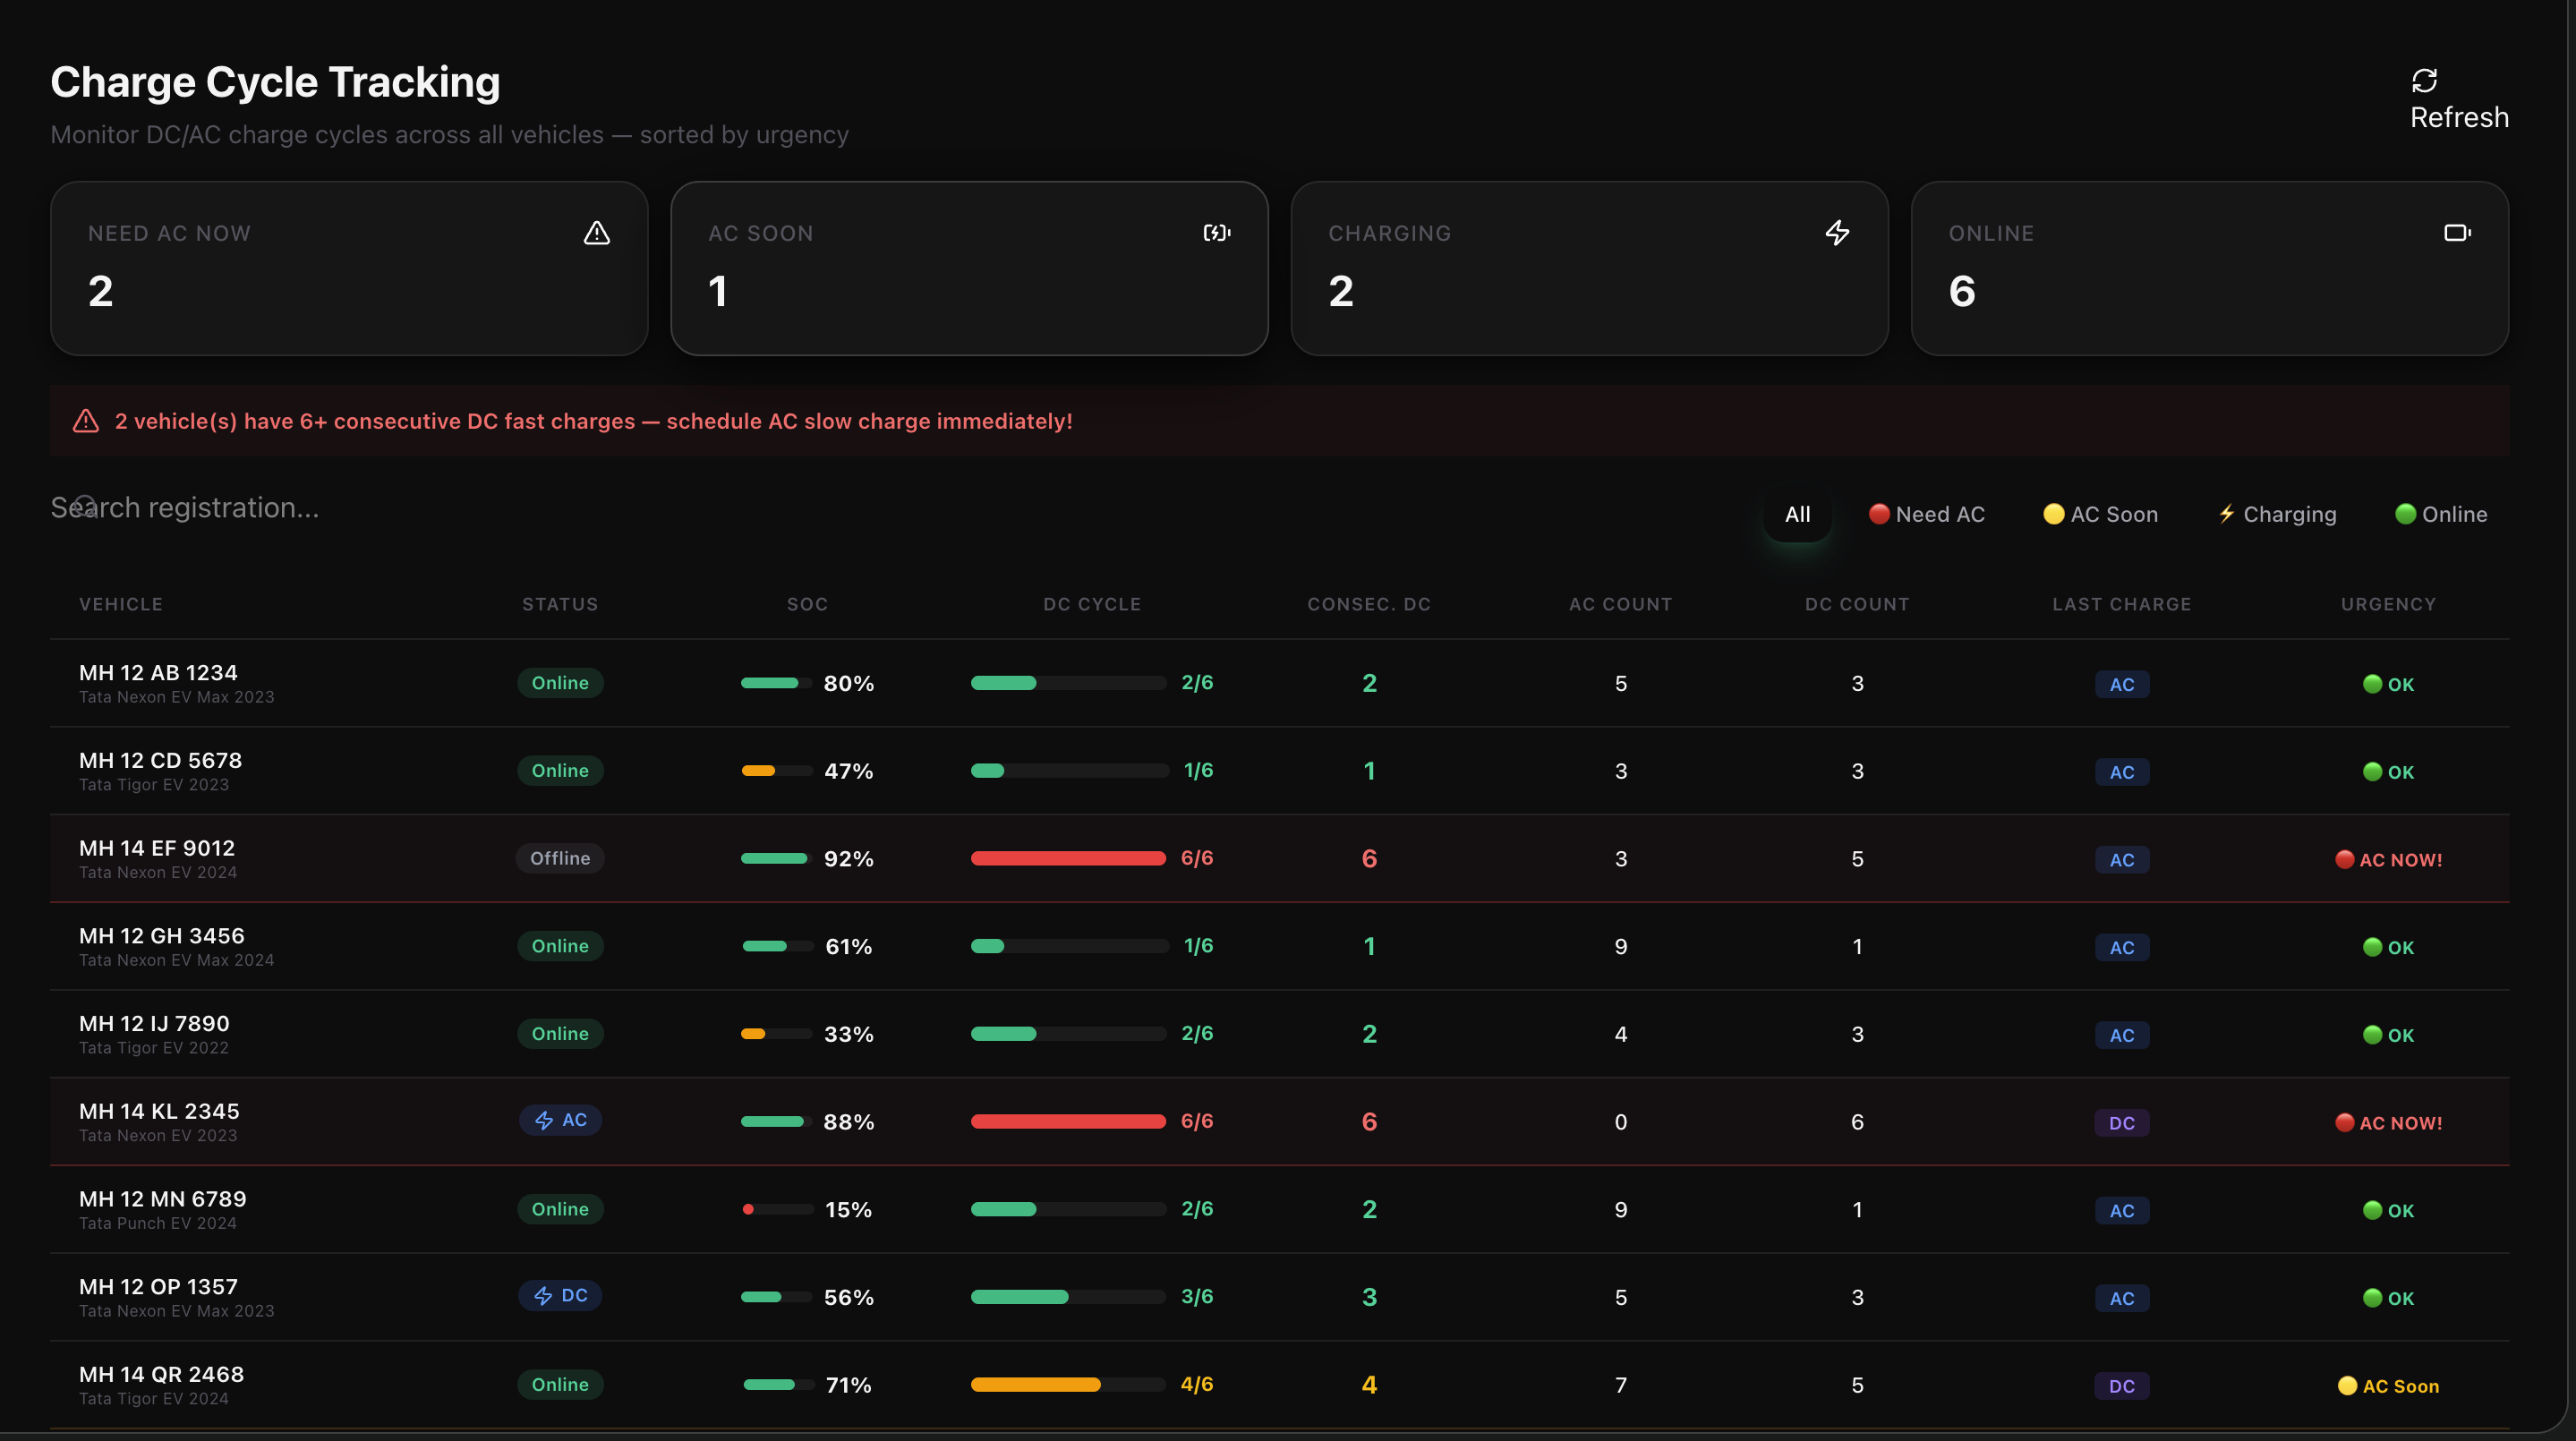Click the lightning DC status badge for MH 12 OP 1357
The width and height of the screenshot is (2576, 1441).
[x=560, y=1295]
